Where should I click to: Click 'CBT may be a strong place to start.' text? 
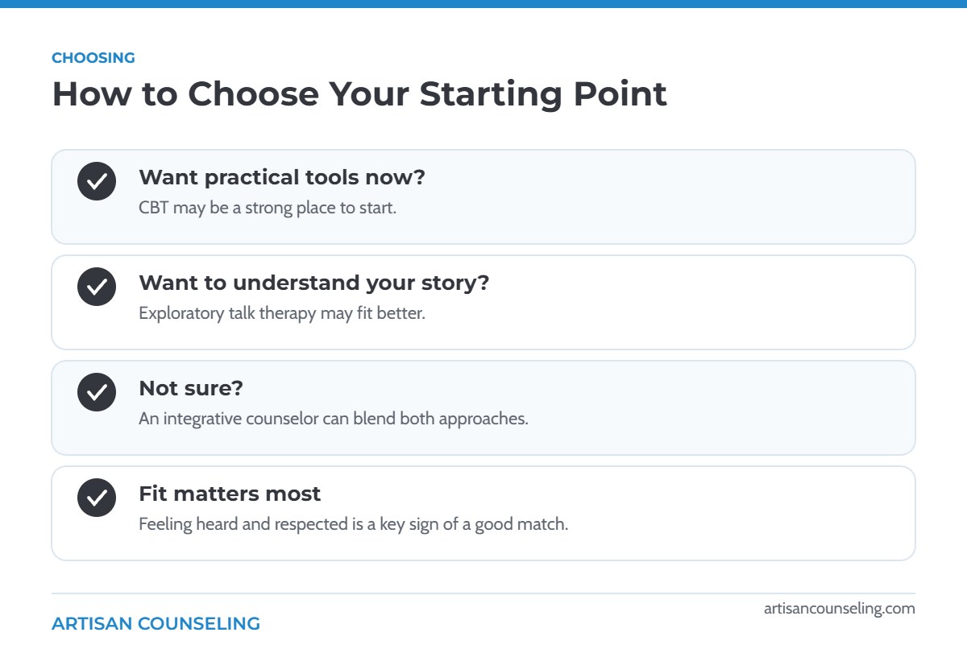pos(268,208)
